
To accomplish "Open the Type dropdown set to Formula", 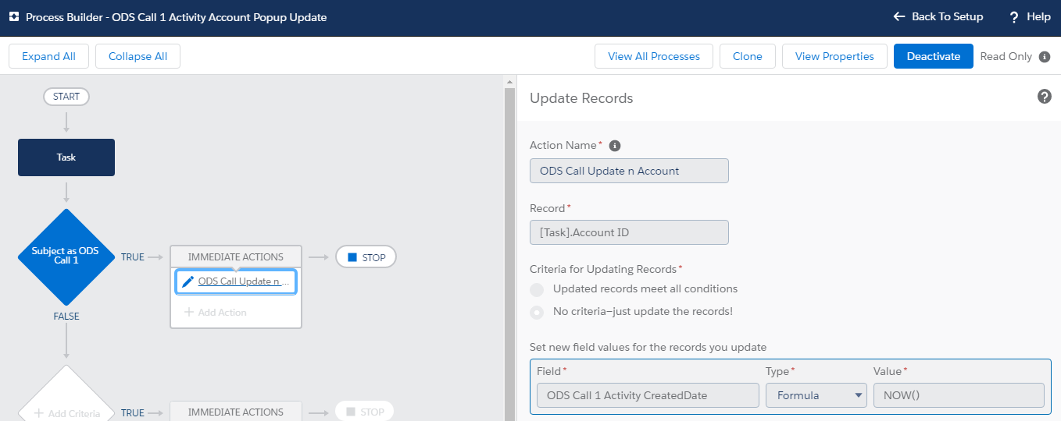I will pyautogui.click(x=816, y=395).
